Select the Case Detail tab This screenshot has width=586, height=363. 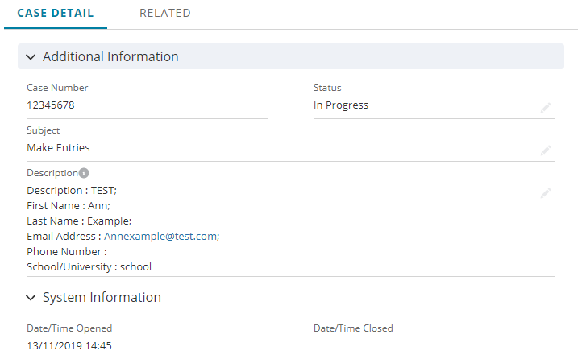56,14
